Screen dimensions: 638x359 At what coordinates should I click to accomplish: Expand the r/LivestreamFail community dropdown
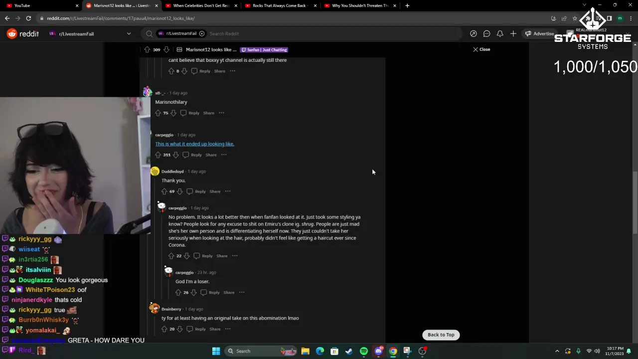[x=129, y=33]
